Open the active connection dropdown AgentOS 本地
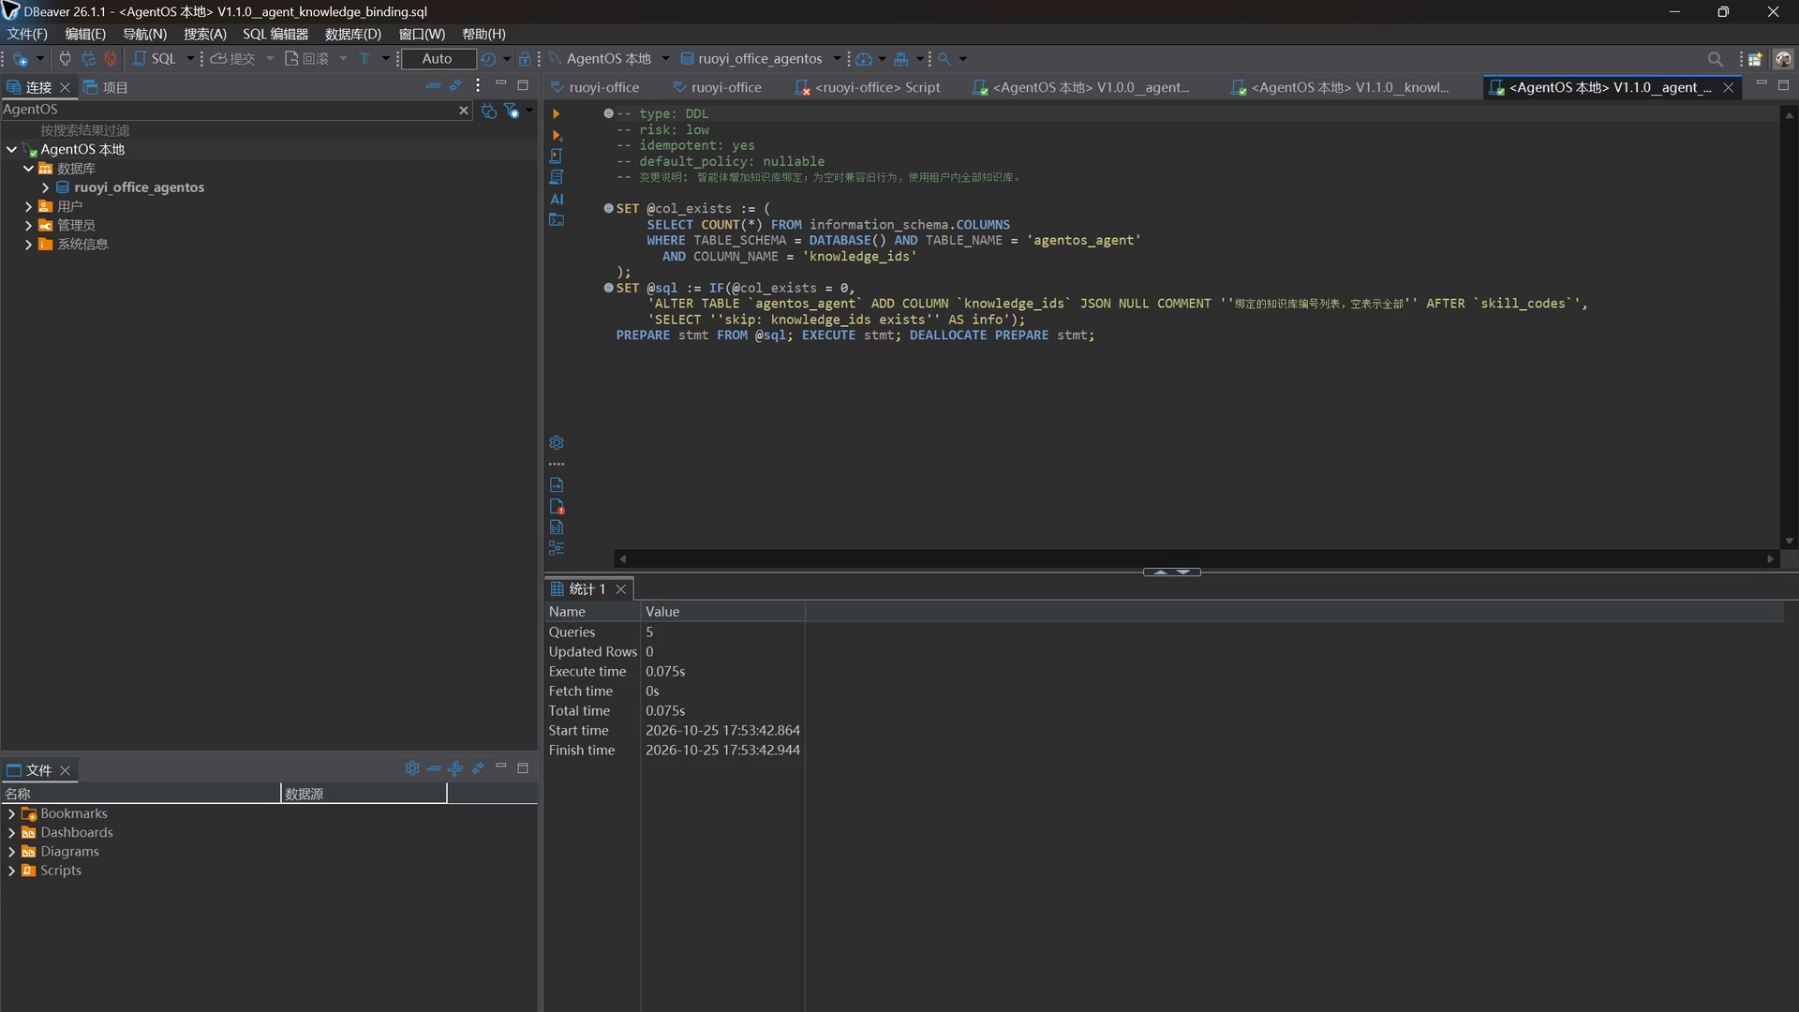 (x=609, y=58)
